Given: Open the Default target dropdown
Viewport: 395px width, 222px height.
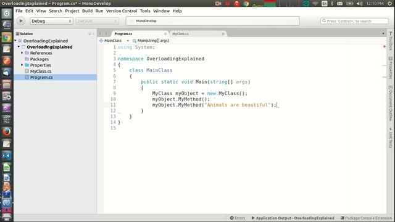Looking at the screenshot, I should [x=97, y=21].
